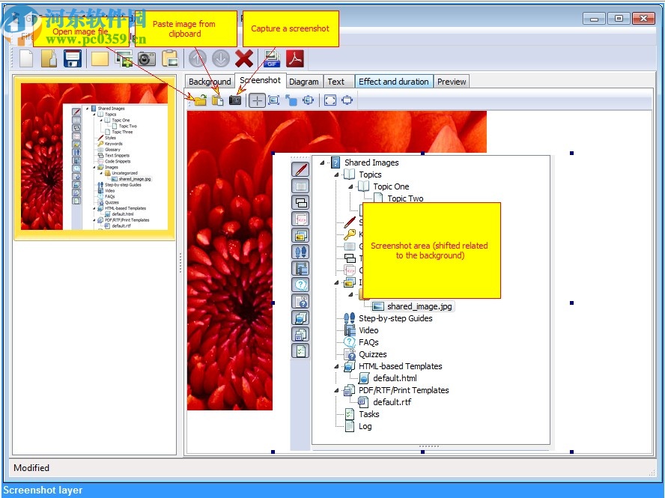Select the Quizzes tree item
The height and width of the screenshot is (498, 665).
click(373, 354)
